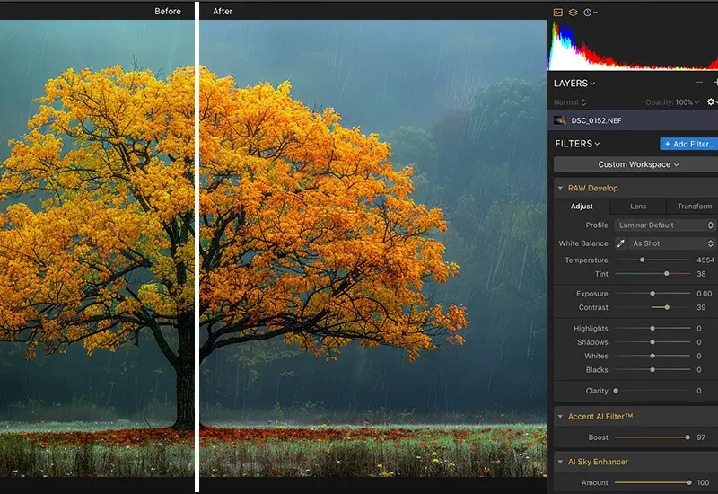
Task: Click the Add Filter button
Action: click(x=689, y=144)
